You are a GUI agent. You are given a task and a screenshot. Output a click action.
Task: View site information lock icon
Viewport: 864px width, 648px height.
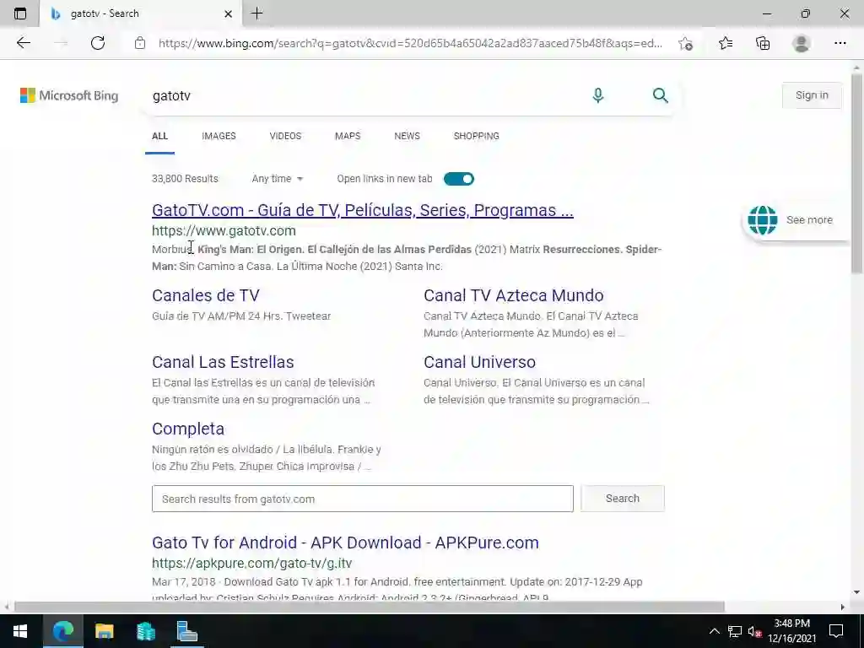click(x=140, y=43)
